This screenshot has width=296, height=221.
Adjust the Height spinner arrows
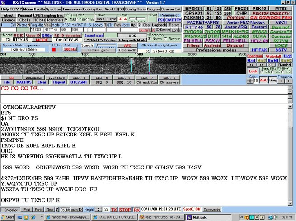coord(98,210)
